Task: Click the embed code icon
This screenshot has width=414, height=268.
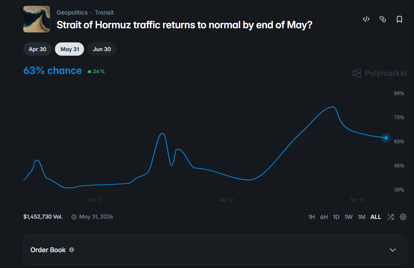Action: (x=366, y=19)
